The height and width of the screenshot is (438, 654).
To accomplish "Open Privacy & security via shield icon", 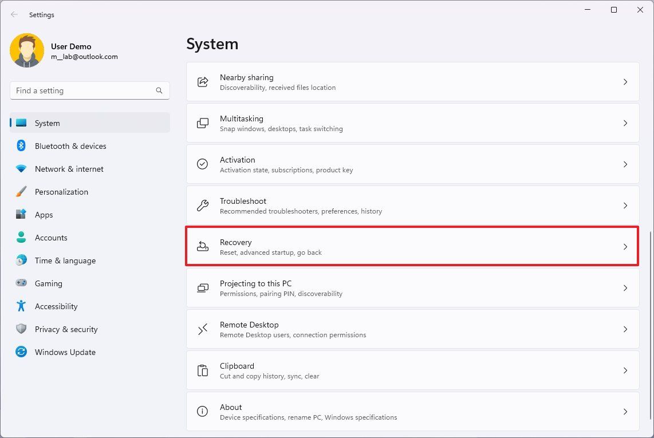I will click(x=21, y=329).
